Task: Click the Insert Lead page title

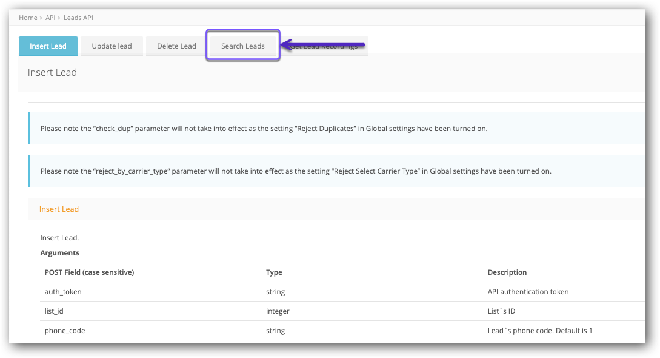Action: (52, 72)
